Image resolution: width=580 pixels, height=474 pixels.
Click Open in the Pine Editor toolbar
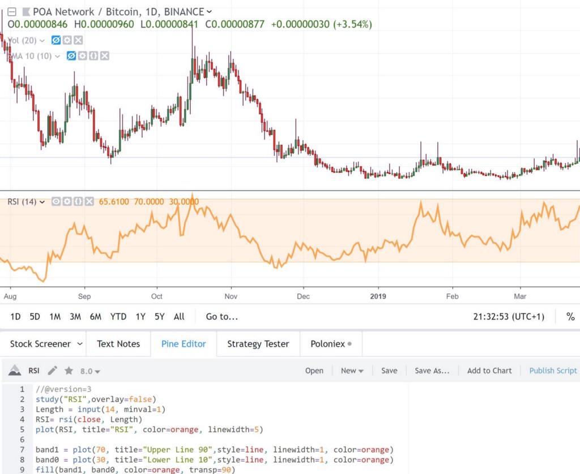[x=314, y=370]
